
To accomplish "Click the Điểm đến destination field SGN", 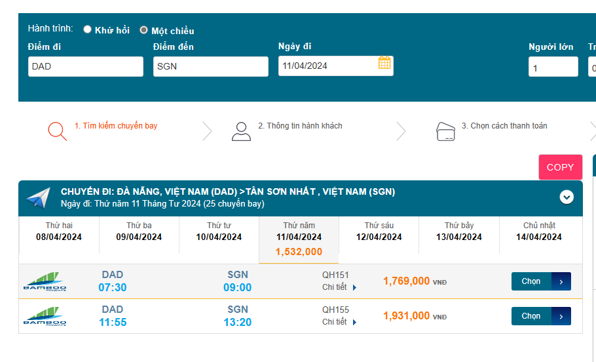I will pyautogui.click(x=210, y=66).
